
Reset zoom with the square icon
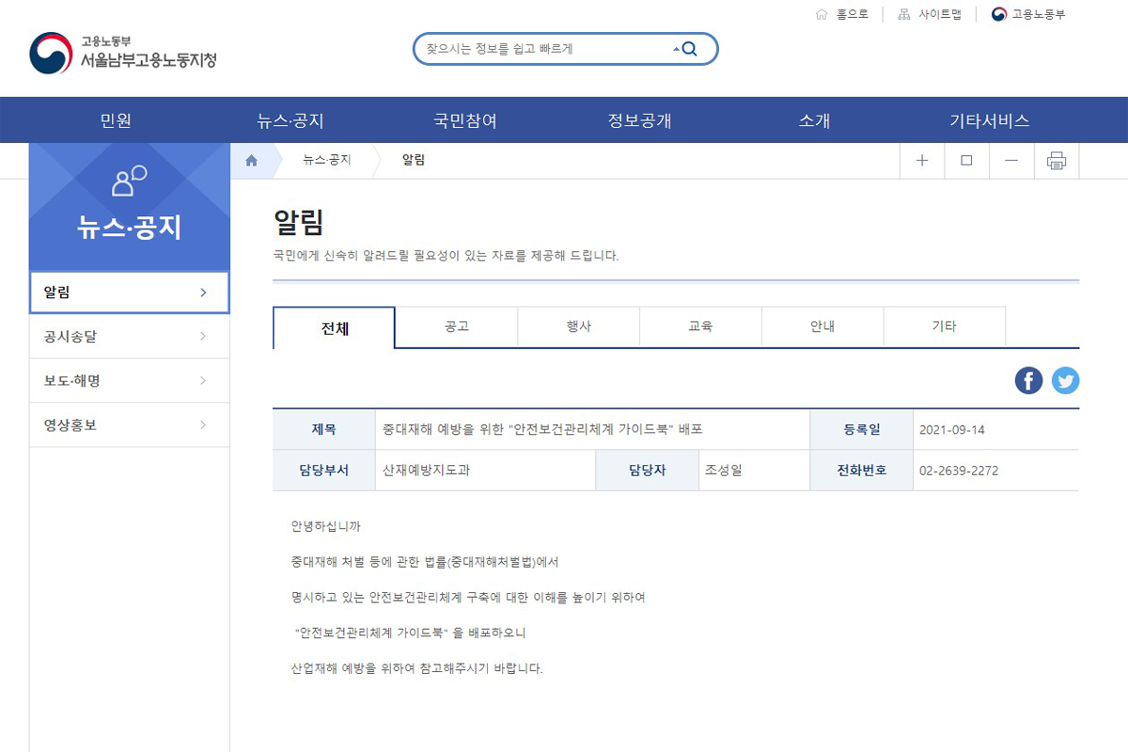[x=966, y=161]
